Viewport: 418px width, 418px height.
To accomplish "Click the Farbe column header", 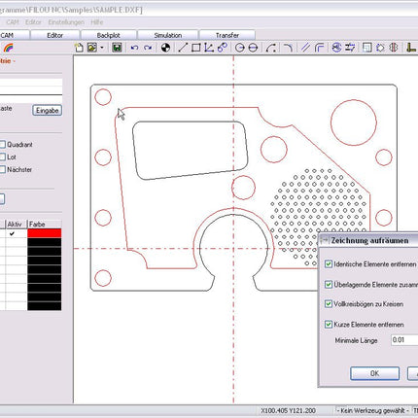I will 45,224.
